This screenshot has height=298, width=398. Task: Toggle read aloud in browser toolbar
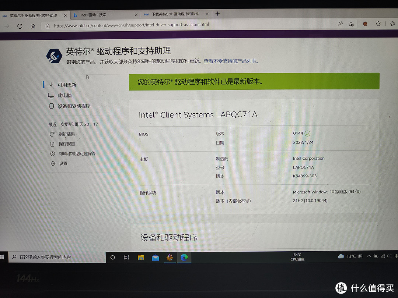coord(340,23)
